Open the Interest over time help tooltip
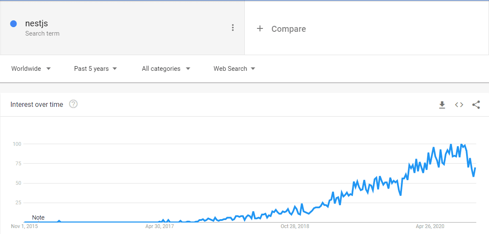 pyautogui.click(x=73, y=104)
